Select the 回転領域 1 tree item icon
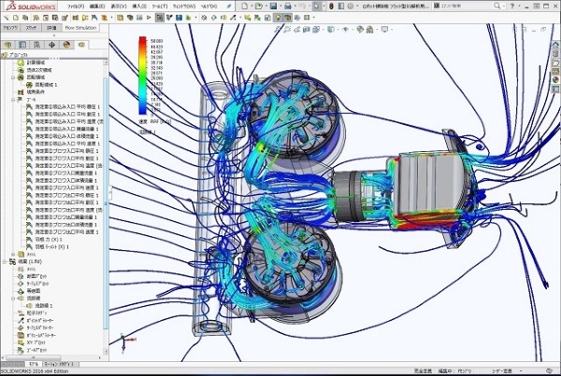The image size is (561, 376). [29, 84]
